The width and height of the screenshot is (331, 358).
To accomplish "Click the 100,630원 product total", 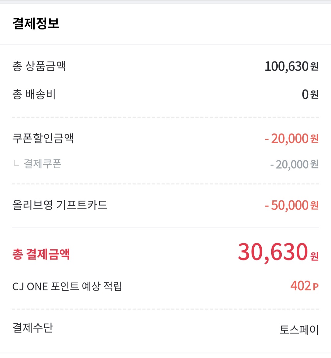I will [x=286, y=66].
